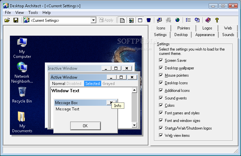This screenshot has height=156, width=241.
Task: Open the View menu
Action: pos(19,13)
